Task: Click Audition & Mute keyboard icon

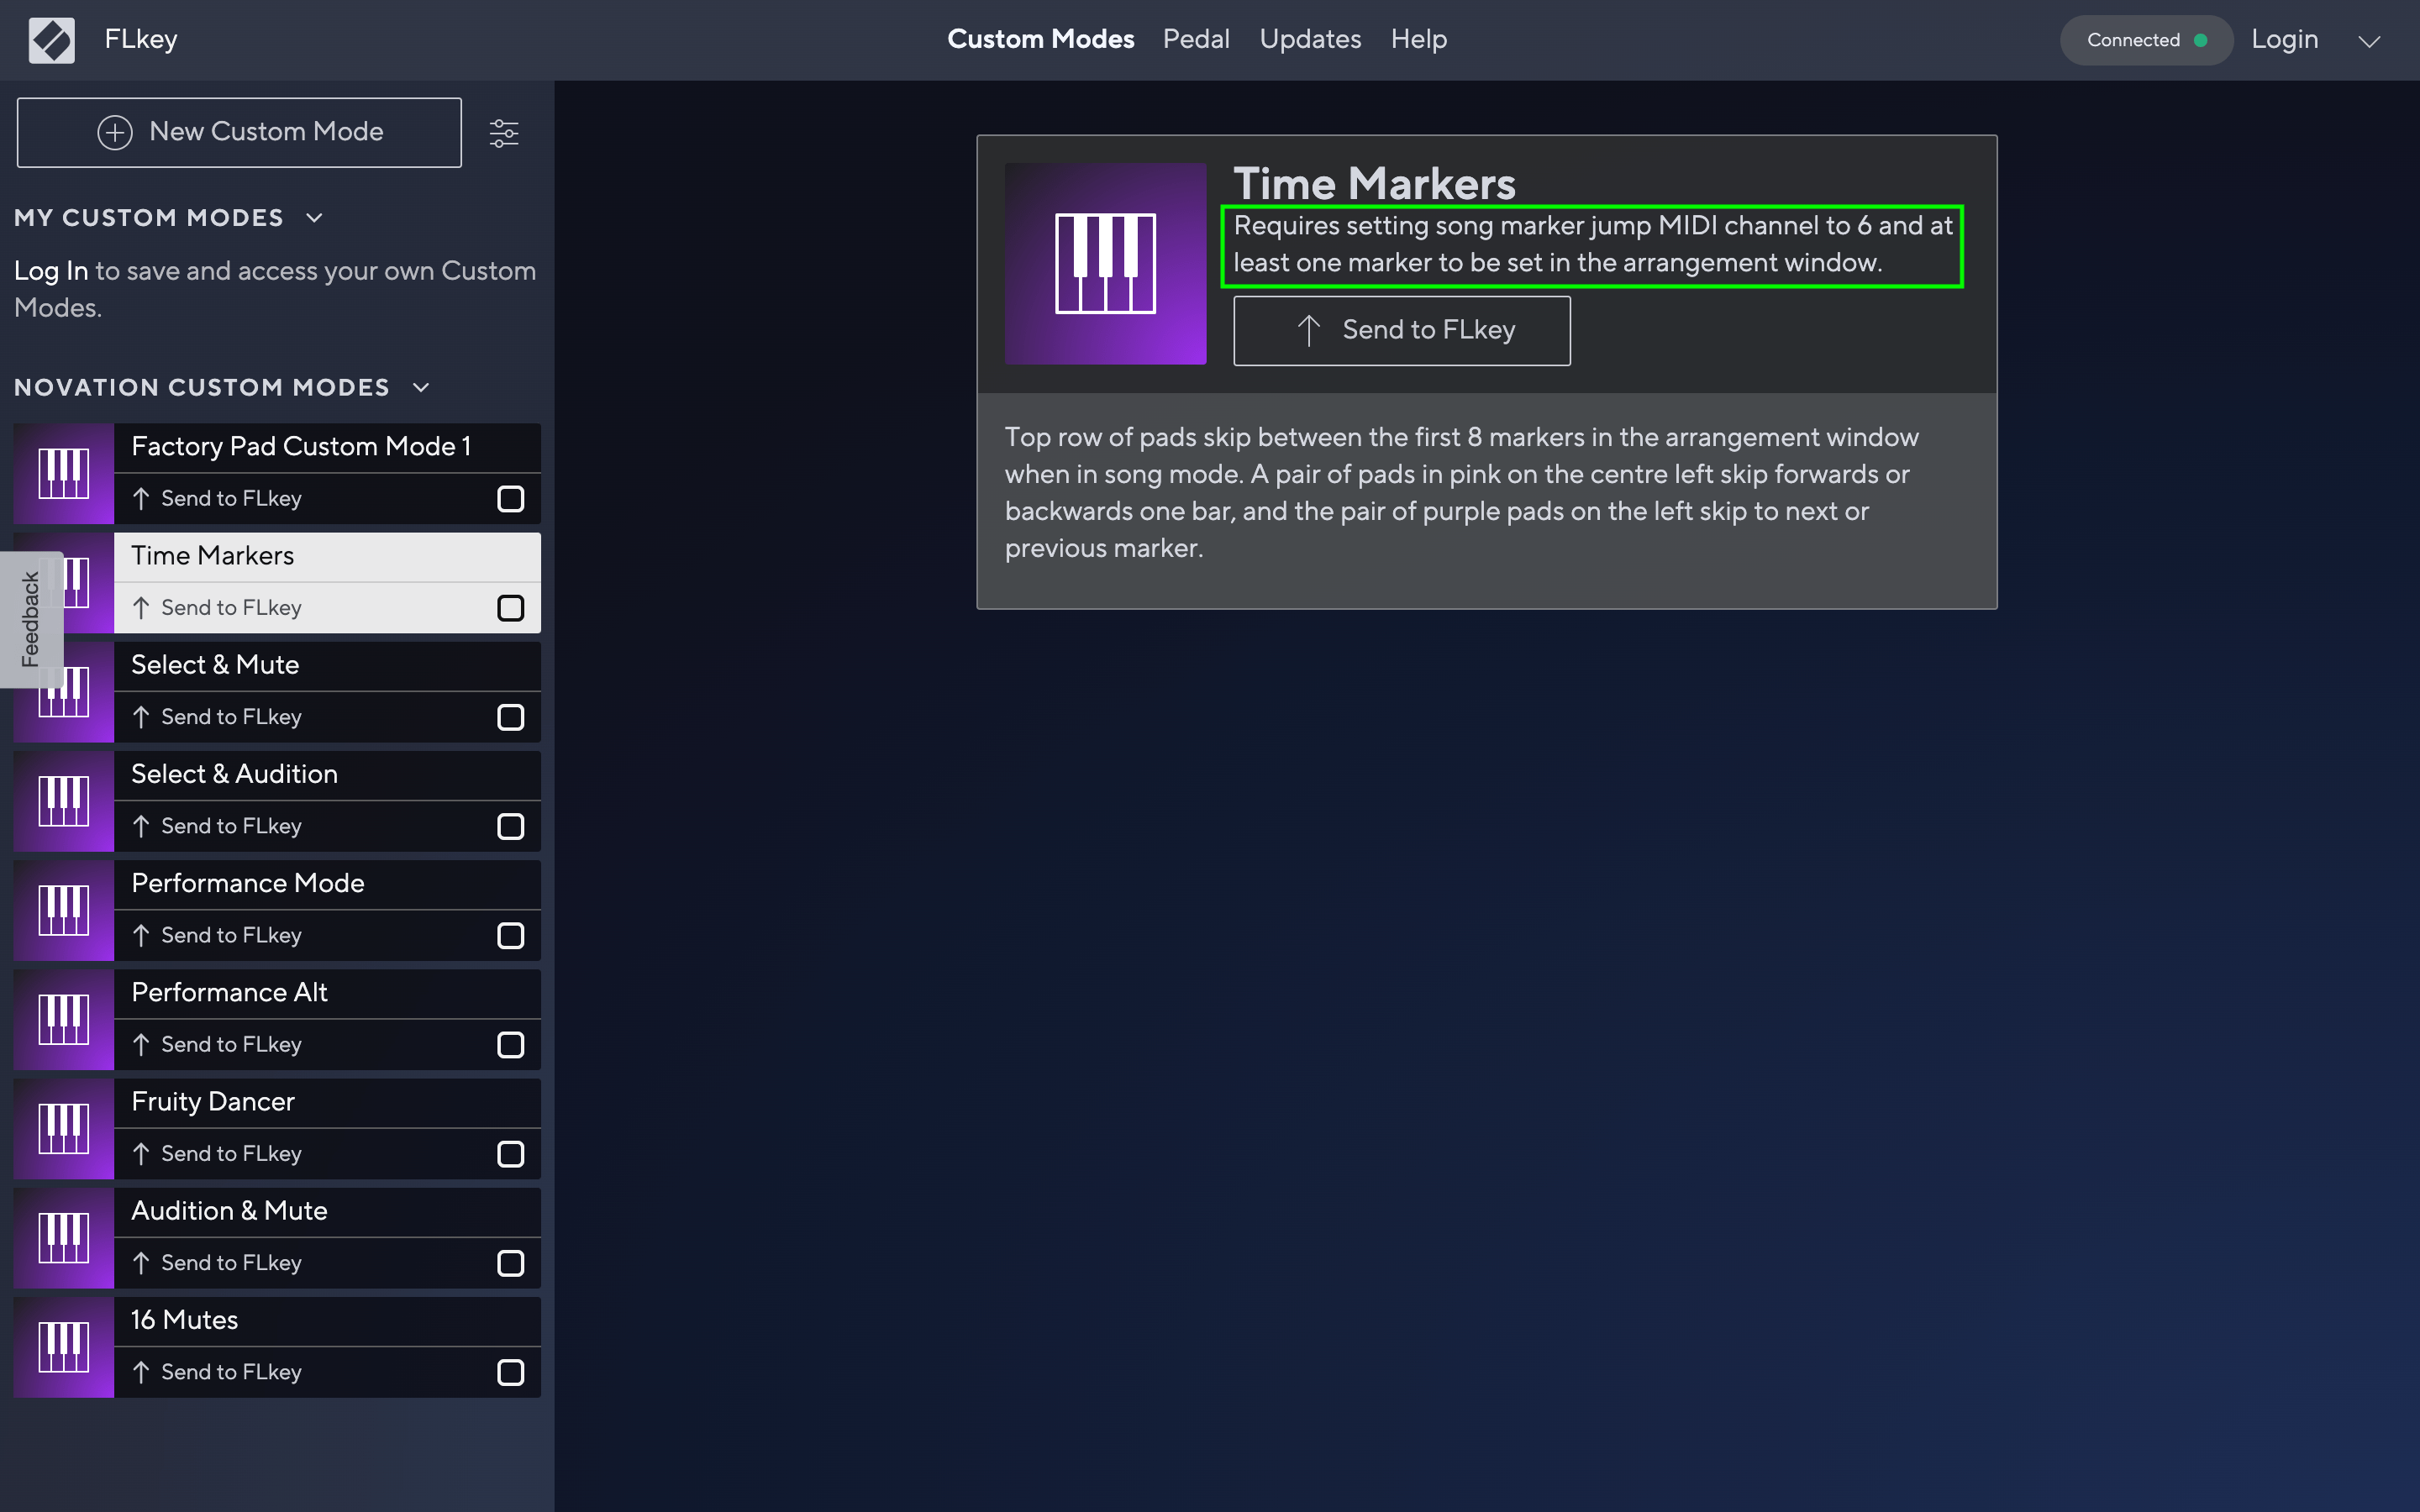Action: tap(64, 1237)
